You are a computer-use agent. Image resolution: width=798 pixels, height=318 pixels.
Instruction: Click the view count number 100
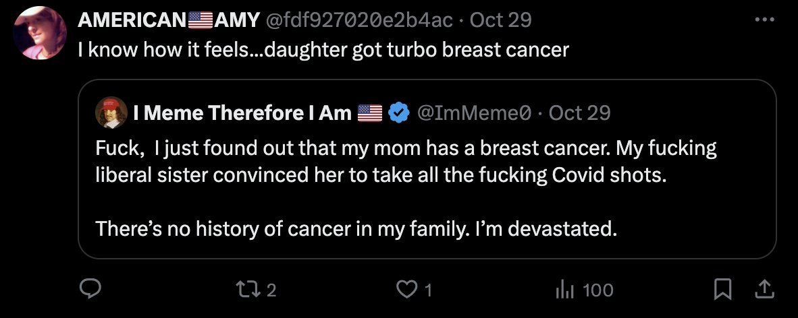(x=597, y=290)
